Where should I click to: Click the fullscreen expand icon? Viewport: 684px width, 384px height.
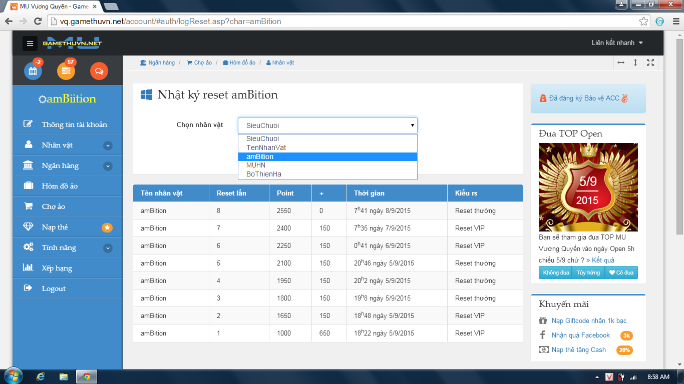coord(650,62)
